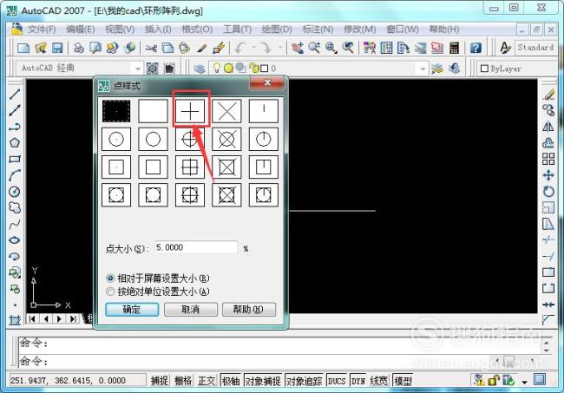564x393 pixels.
Task: Click the Undo arrow icon
Action: (x=239, y=48)
